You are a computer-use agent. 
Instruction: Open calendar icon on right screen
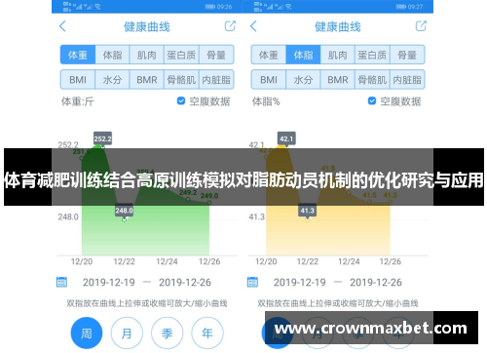coord(252,282)
